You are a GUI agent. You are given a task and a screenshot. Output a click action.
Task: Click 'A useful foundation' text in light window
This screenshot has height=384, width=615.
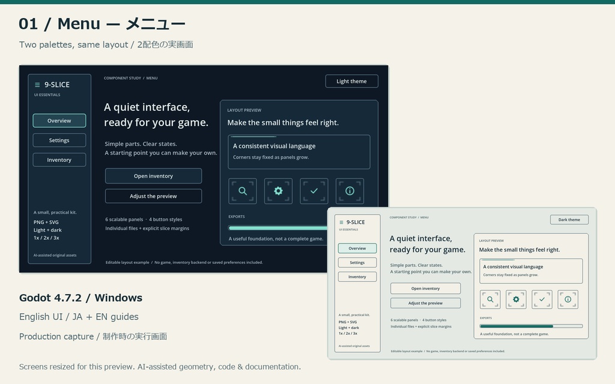click(x=514, y=334)
